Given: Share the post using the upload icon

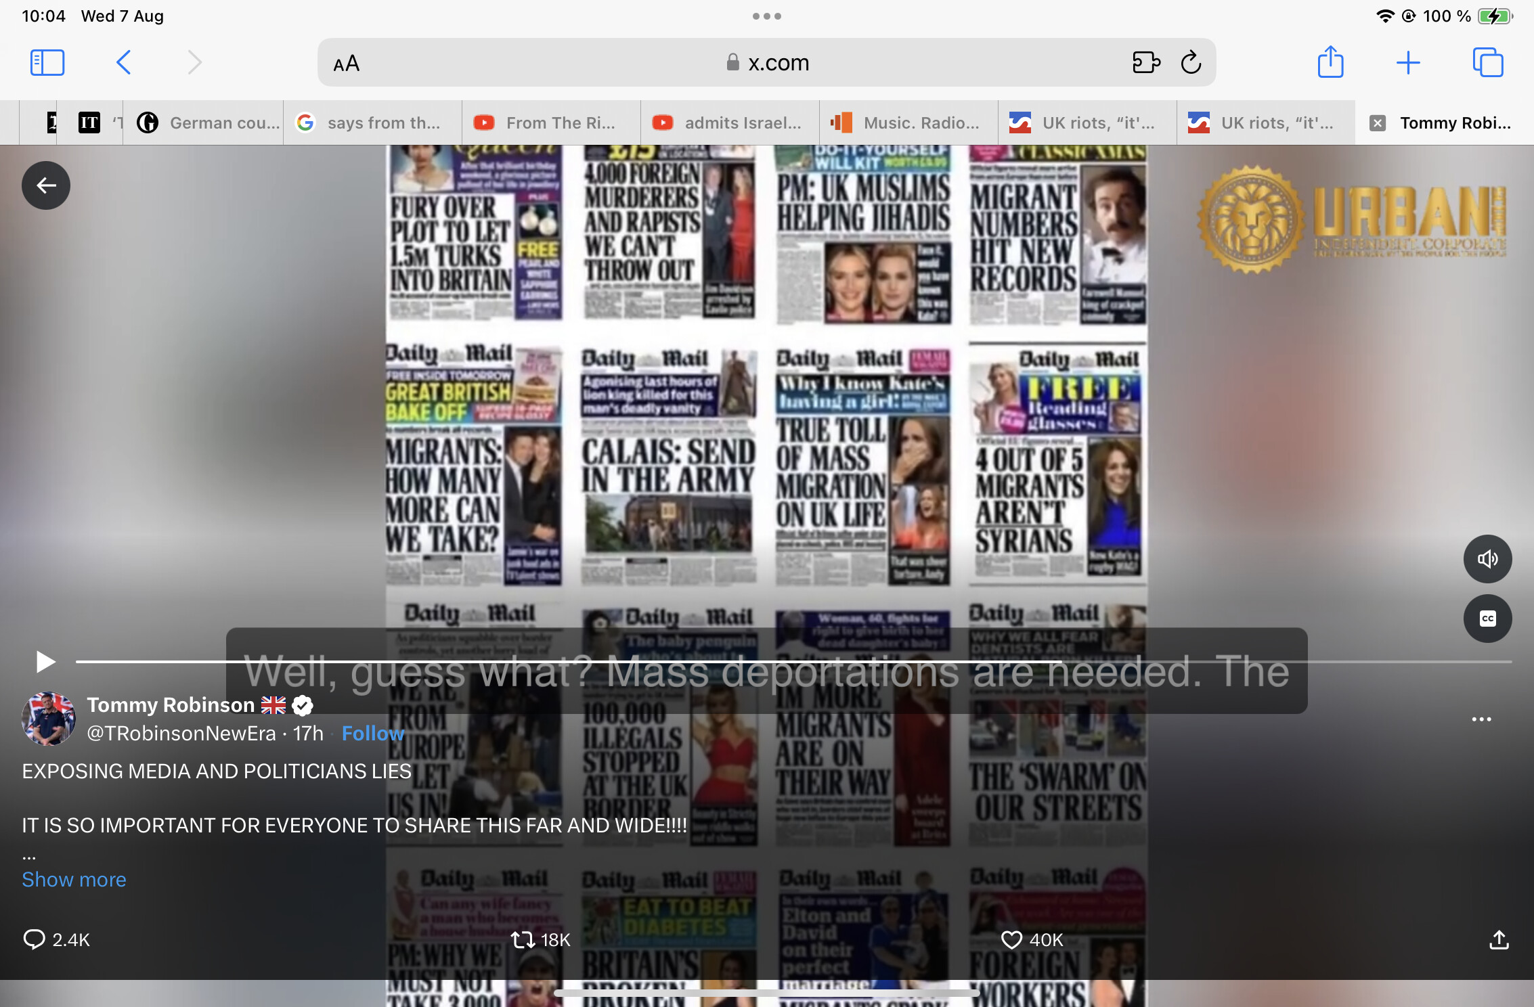Looking at the screenshot, I should pyautogui.click(x=1499, y=939).
